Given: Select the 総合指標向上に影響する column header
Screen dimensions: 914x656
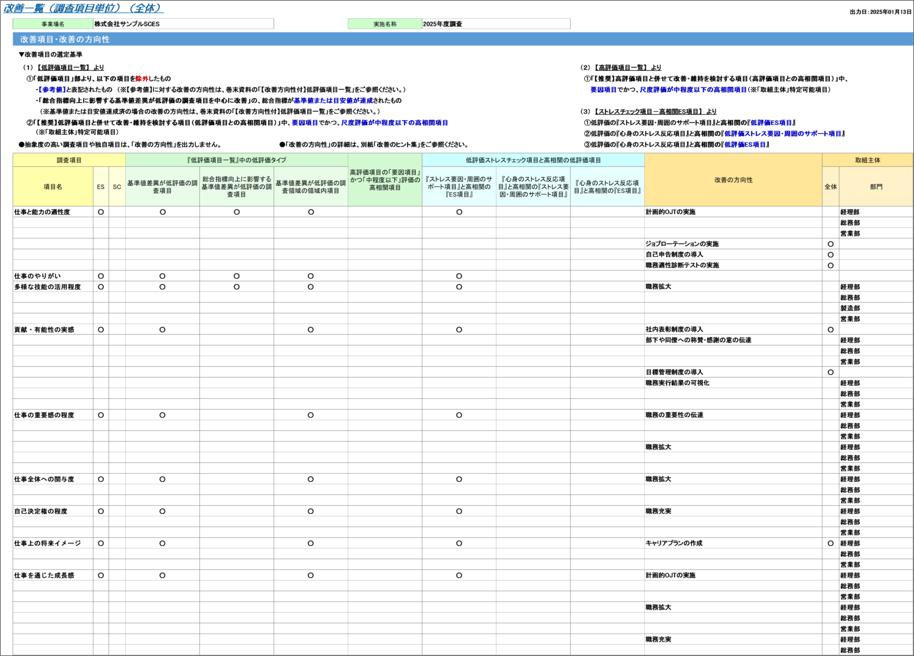Looking at the screenshot, I should [236, 187].
